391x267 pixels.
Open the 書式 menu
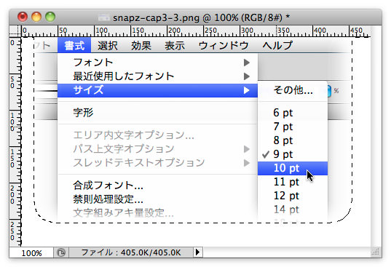pos(74,45)
